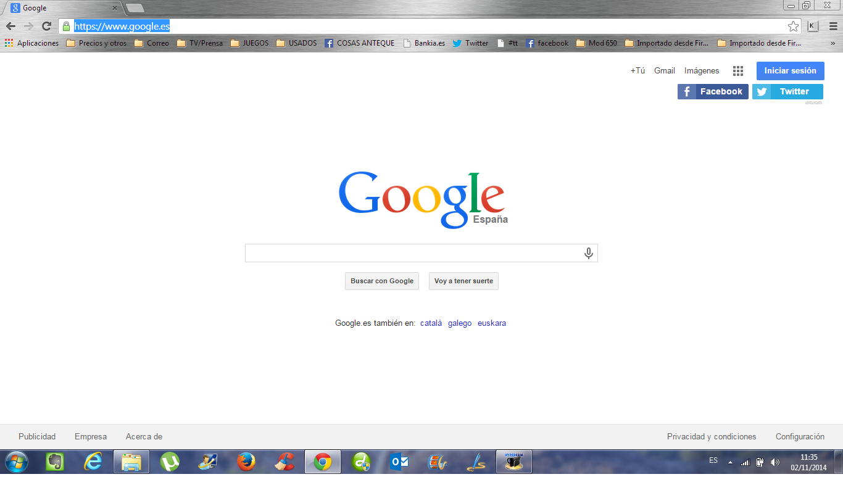Switch to the català language link
Viewport: 843px width, 490px height.
[431, 323]
